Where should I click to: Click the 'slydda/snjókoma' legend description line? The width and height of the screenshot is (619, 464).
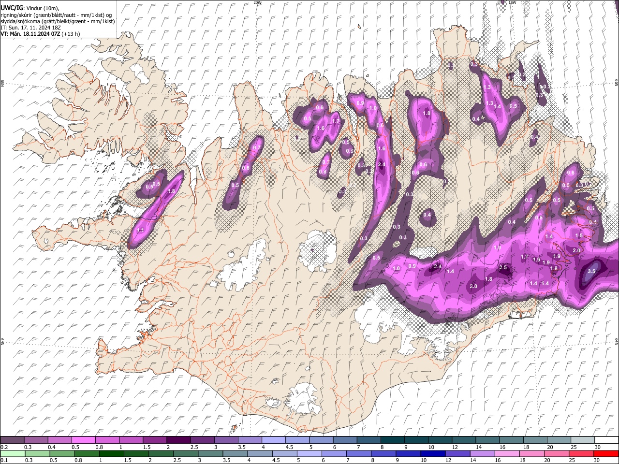click(x=58, y=21)
